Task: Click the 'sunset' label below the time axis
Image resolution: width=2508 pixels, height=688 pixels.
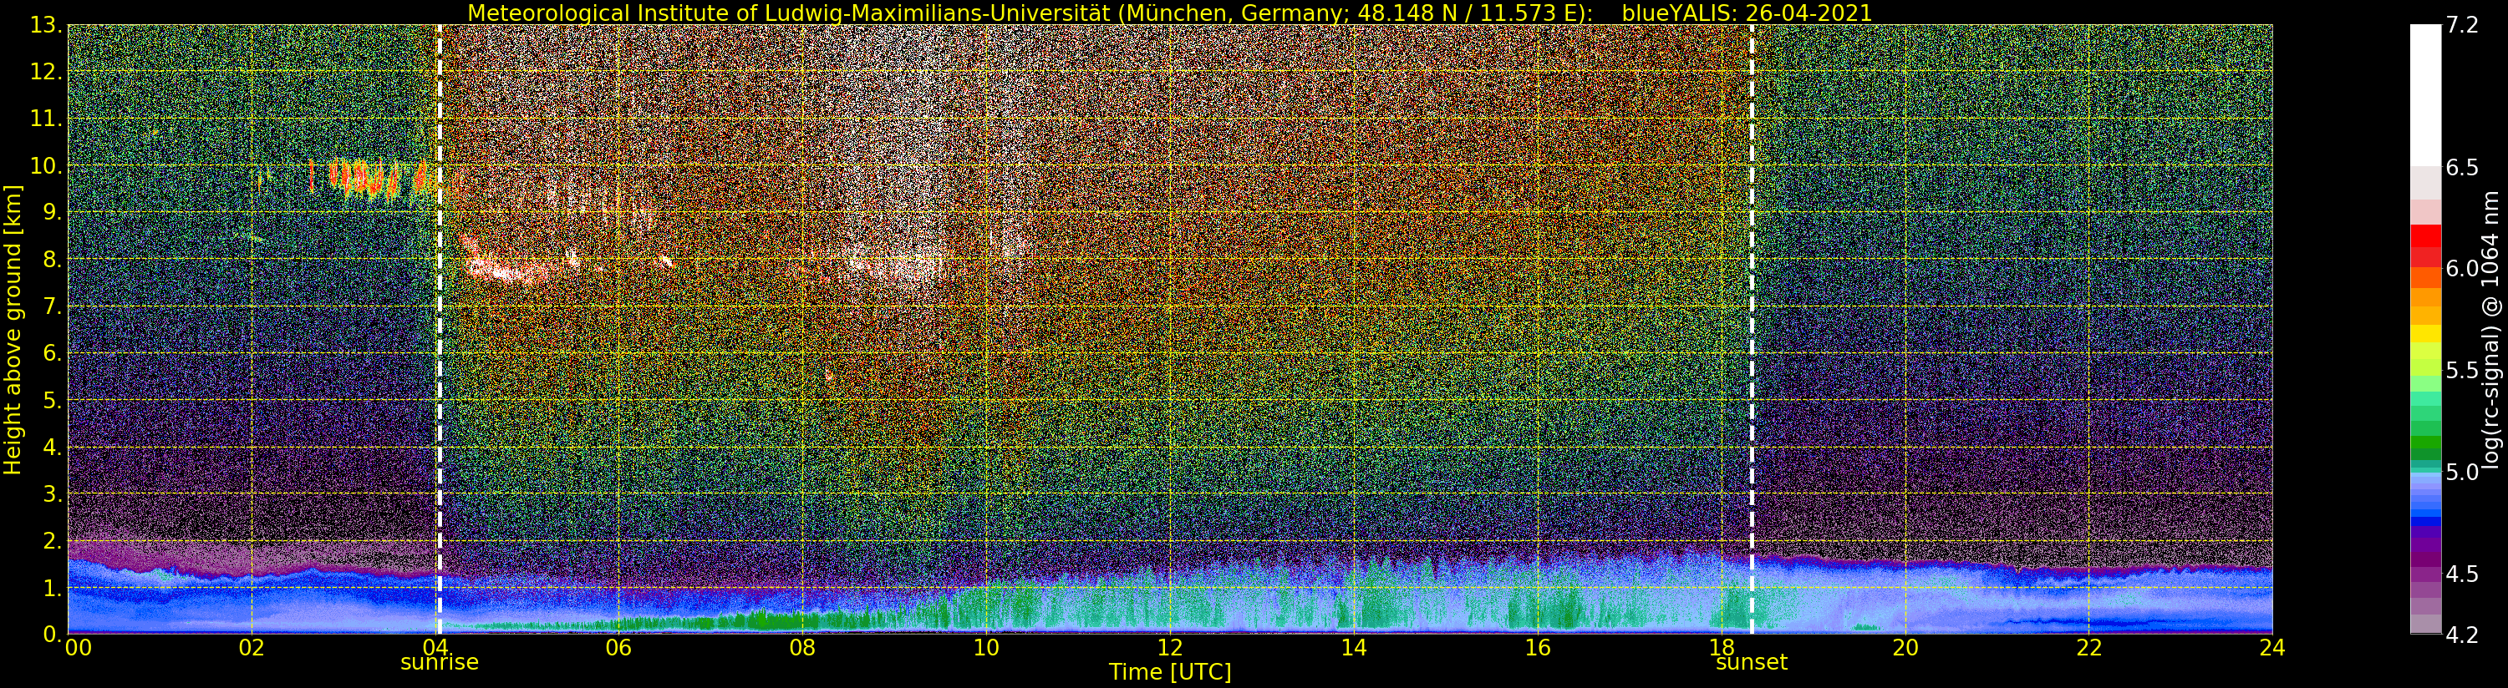Action: click(1752, 663)
